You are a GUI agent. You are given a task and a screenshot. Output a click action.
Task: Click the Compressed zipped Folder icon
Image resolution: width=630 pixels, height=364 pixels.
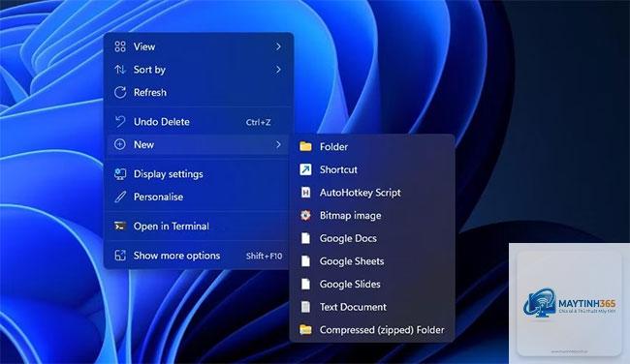305,329
